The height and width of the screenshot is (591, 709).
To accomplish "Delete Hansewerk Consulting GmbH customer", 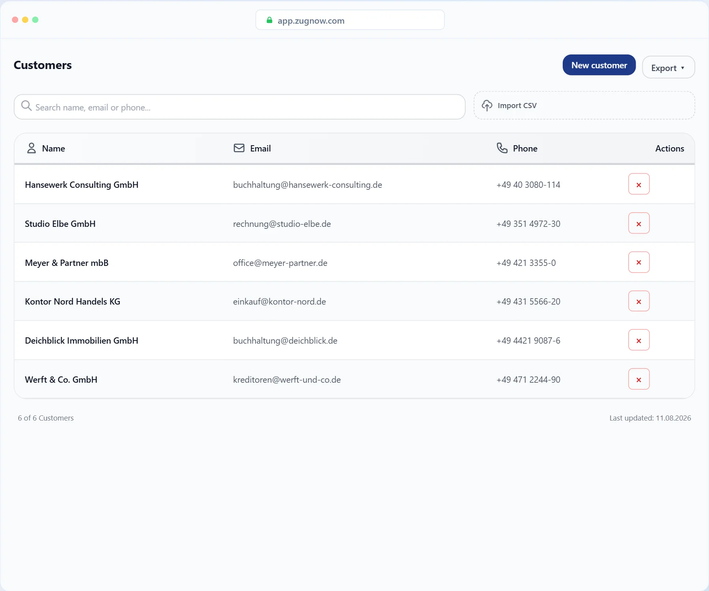I will point(639,184).
